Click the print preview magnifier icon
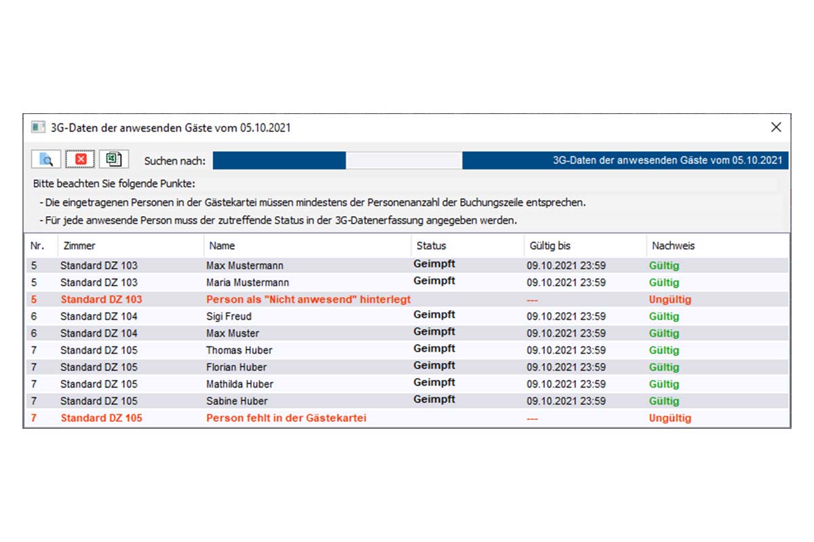 tap(46, 160)
